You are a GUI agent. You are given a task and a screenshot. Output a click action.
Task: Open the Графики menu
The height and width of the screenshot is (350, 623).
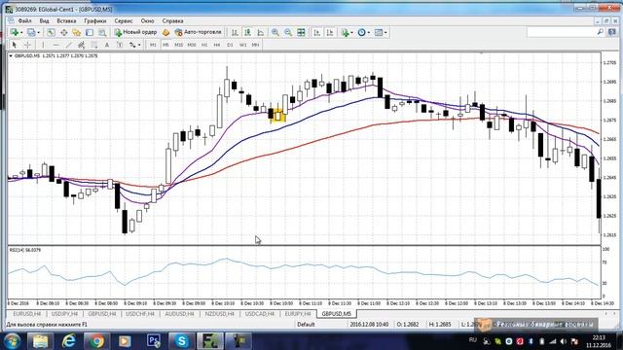tap(95, 20)
